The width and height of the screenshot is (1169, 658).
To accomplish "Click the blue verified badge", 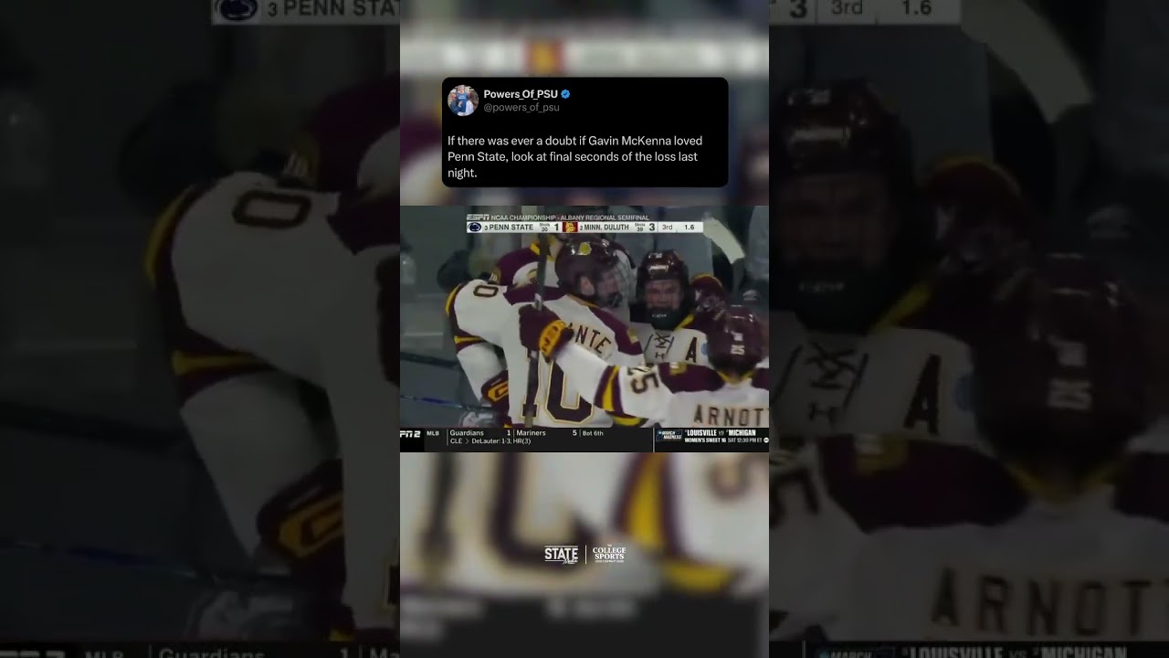I will pyautogui.click(x=566, y=94).
